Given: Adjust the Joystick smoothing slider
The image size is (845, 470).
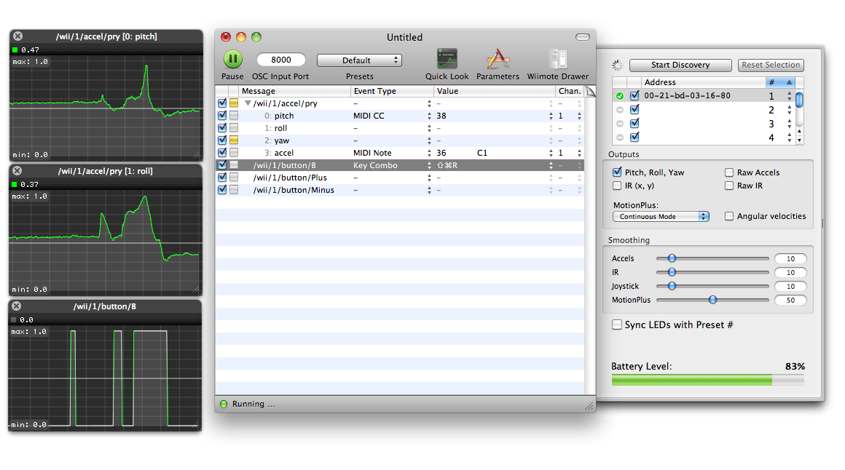Looking at the screenshot, I should pos(672,286).
